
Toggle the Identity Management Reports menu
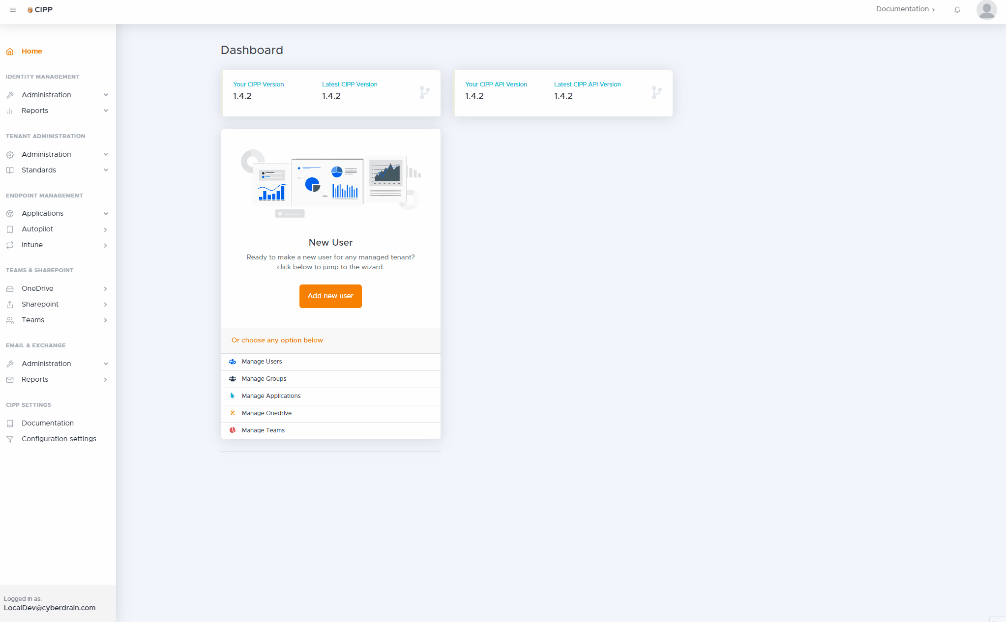point(57,111)
